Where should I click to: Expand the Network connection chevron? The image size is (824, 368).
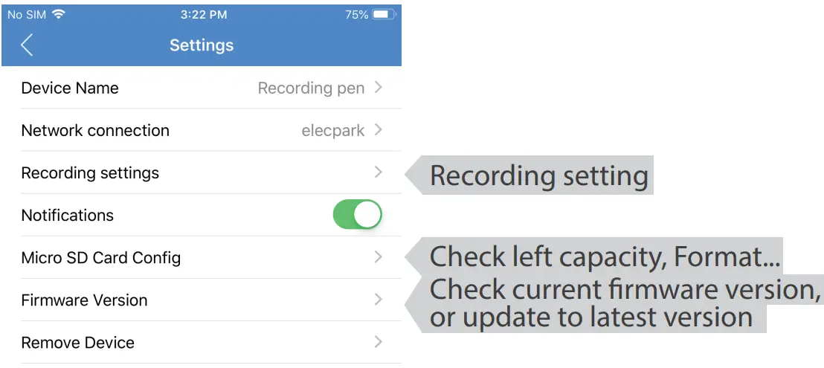click(379, 130)
